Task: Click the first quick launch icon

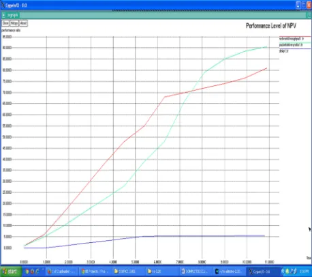Action: 27,272
